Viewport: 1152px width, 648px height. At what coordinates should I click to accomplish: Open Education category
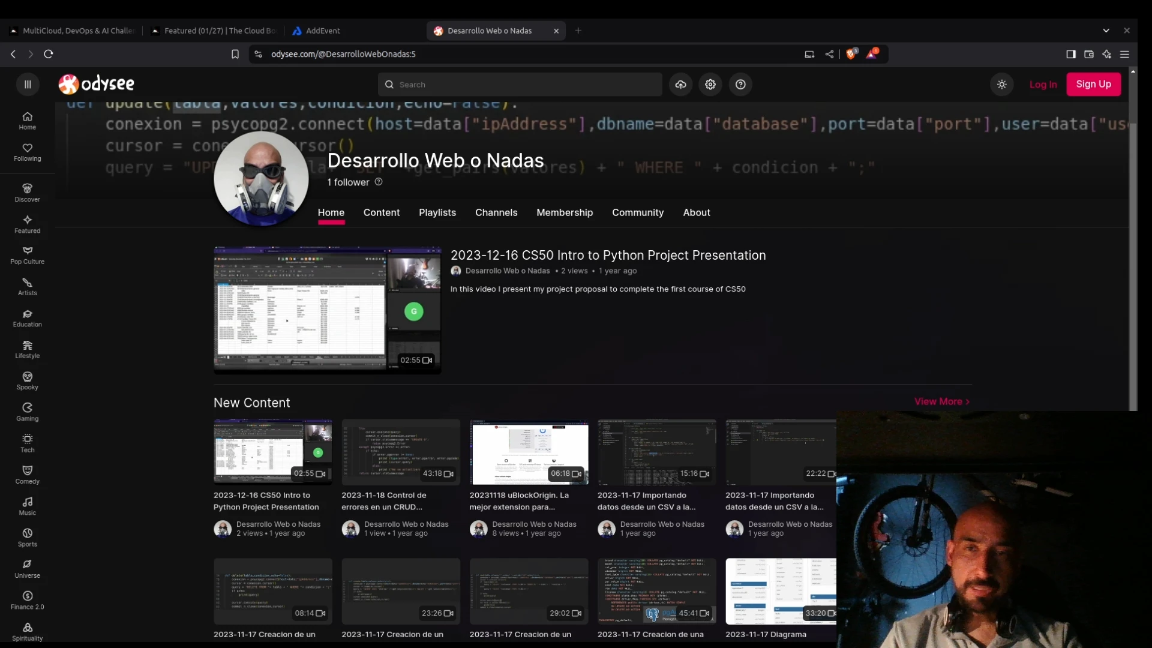point(28,319)
